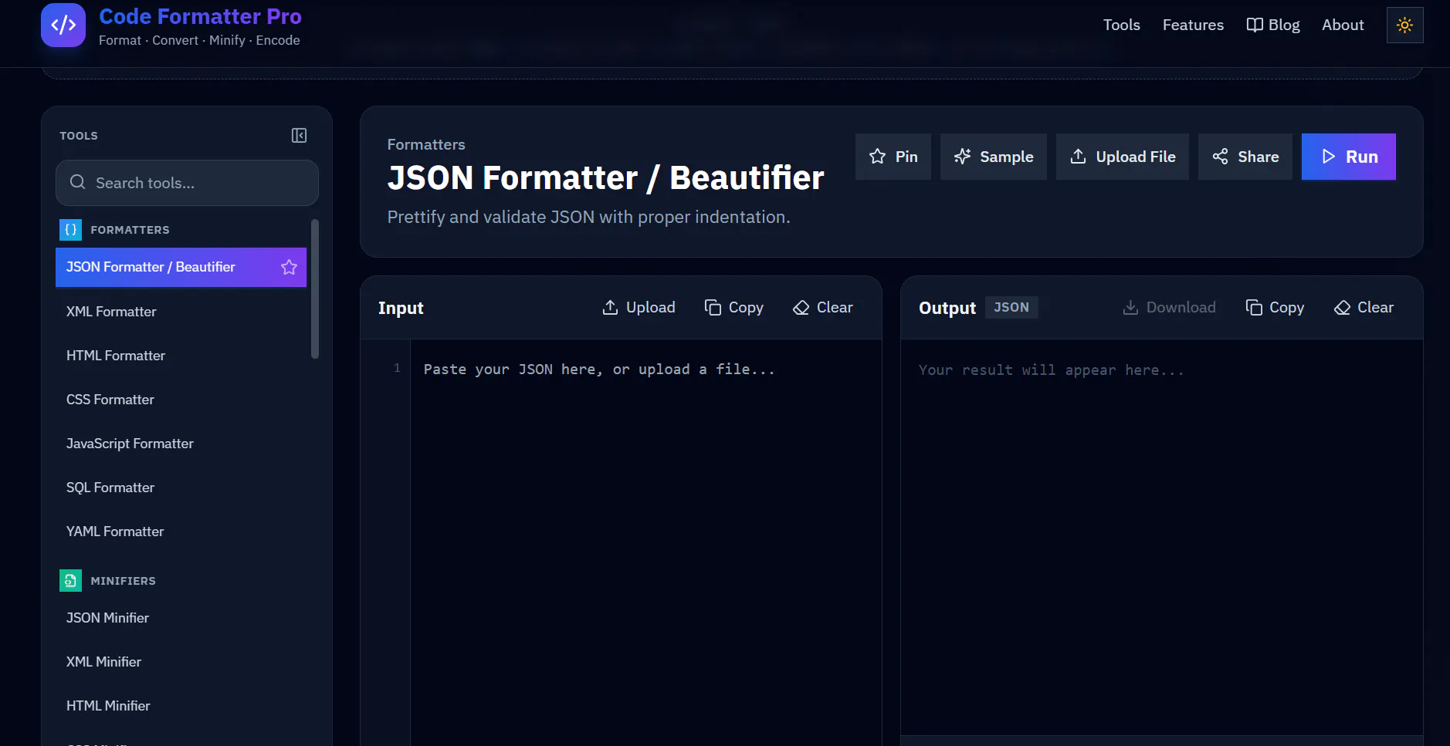This screenshot has width=1450, height=746.
Task: Copy the Output panel contents
Action: pos(1275,307)
